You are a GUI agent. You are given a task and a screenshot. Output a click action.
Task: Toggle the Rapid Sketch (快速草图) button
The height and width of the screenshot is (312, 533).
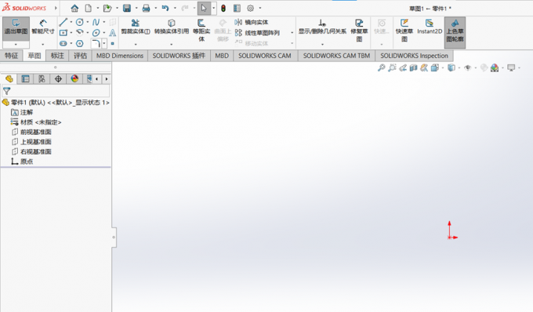pos(404,30)
